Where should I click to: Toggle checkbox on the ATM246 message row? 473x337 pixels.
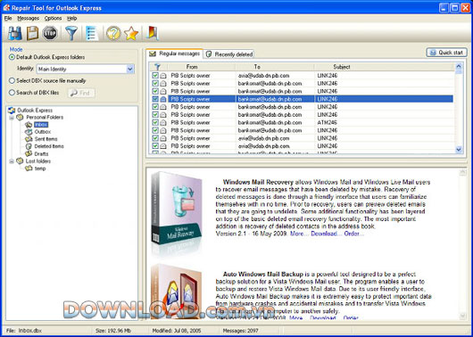[x=155, y=122]
